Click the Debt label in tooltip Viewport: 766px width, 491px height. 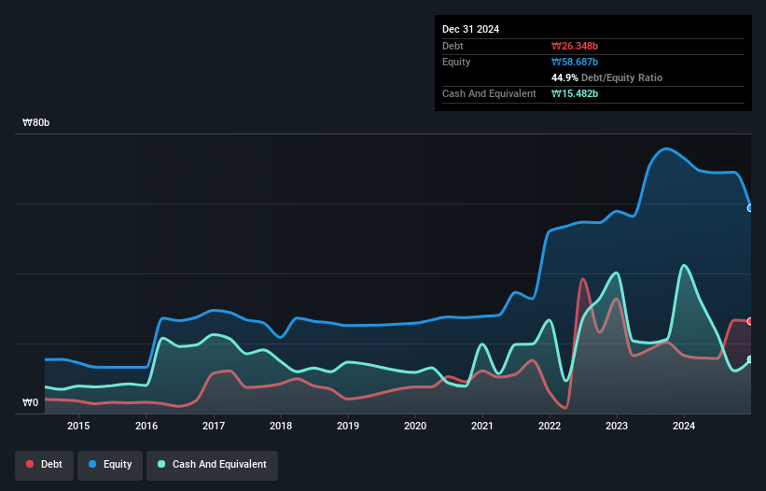pyautogui.click(x=453, y=46)
